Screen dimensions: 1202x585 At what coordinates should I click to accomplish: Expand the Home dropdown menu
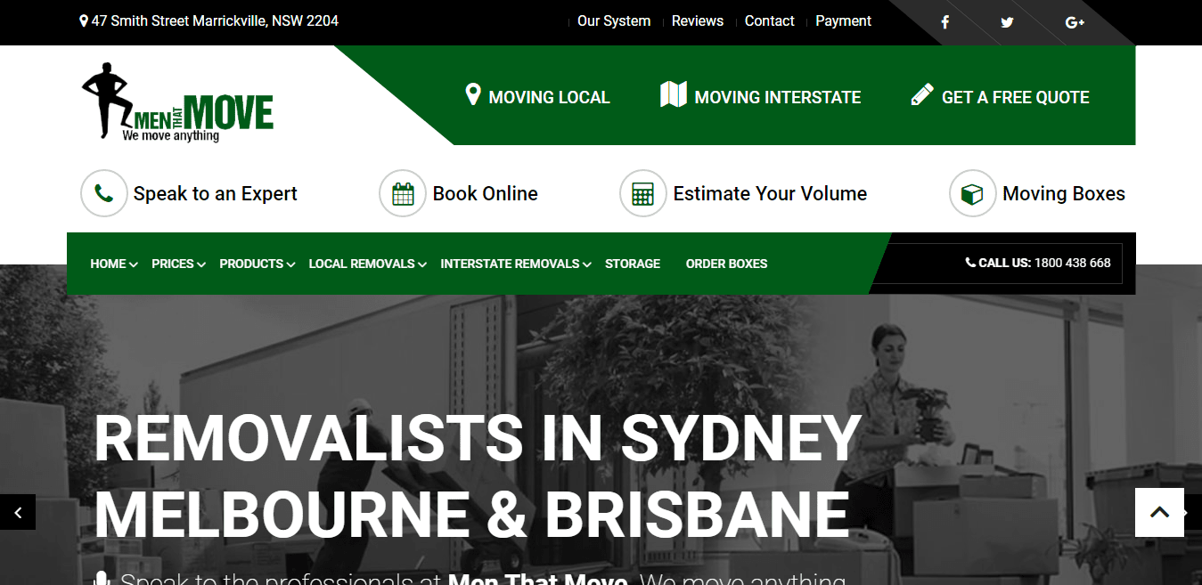(x=113, y=264)
